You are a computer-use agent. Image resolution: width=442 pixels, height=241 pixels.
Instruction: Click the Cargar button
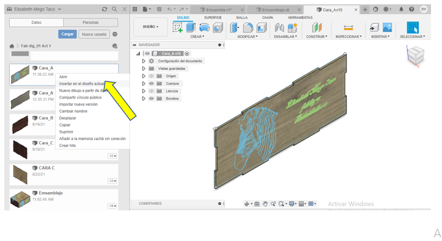click(67, 34)
